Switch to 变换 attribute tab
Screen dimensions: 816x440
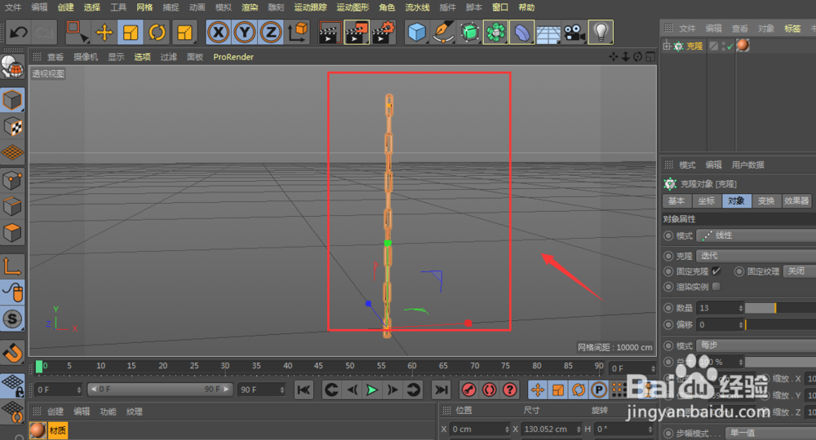click(x=766, y=201)
